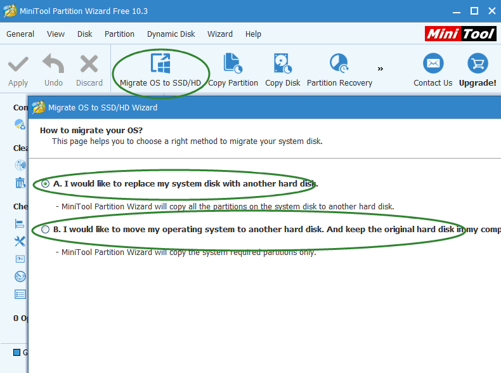Click the globe-like sidebar icon under Clea section
The image size is (501, 373).
tap(20, 165)
